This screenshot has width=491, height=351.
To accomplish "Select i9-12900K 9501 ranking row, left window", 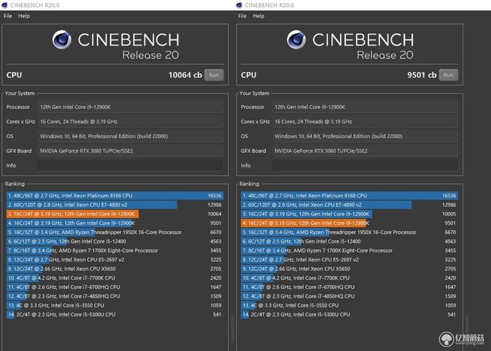I will [115, 223].
